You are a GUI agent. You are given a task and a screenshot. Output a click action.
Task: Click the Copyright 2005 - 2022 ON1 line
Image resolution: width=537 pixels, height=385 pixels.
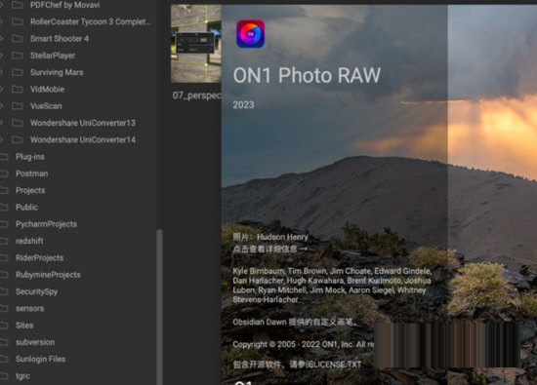(x=303, y=344)
